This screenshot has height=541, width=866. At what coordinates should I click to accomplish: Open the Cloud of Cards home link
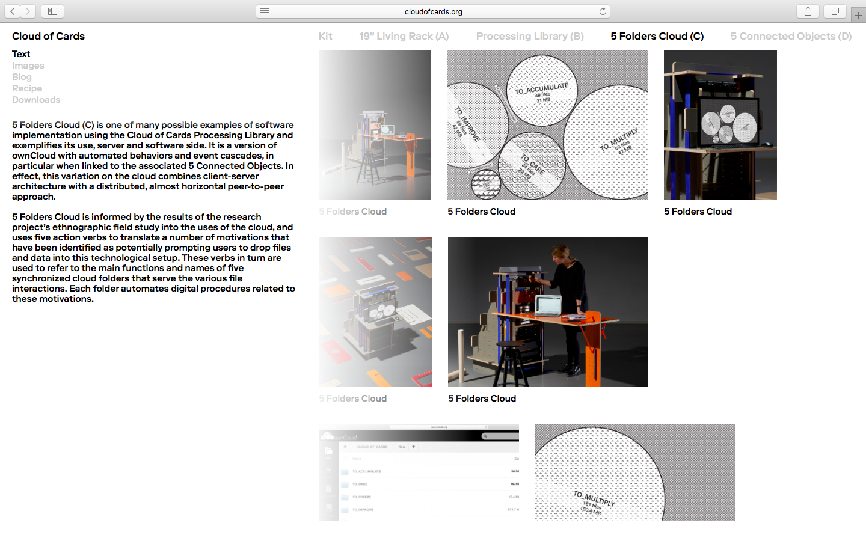coord(48,36)
